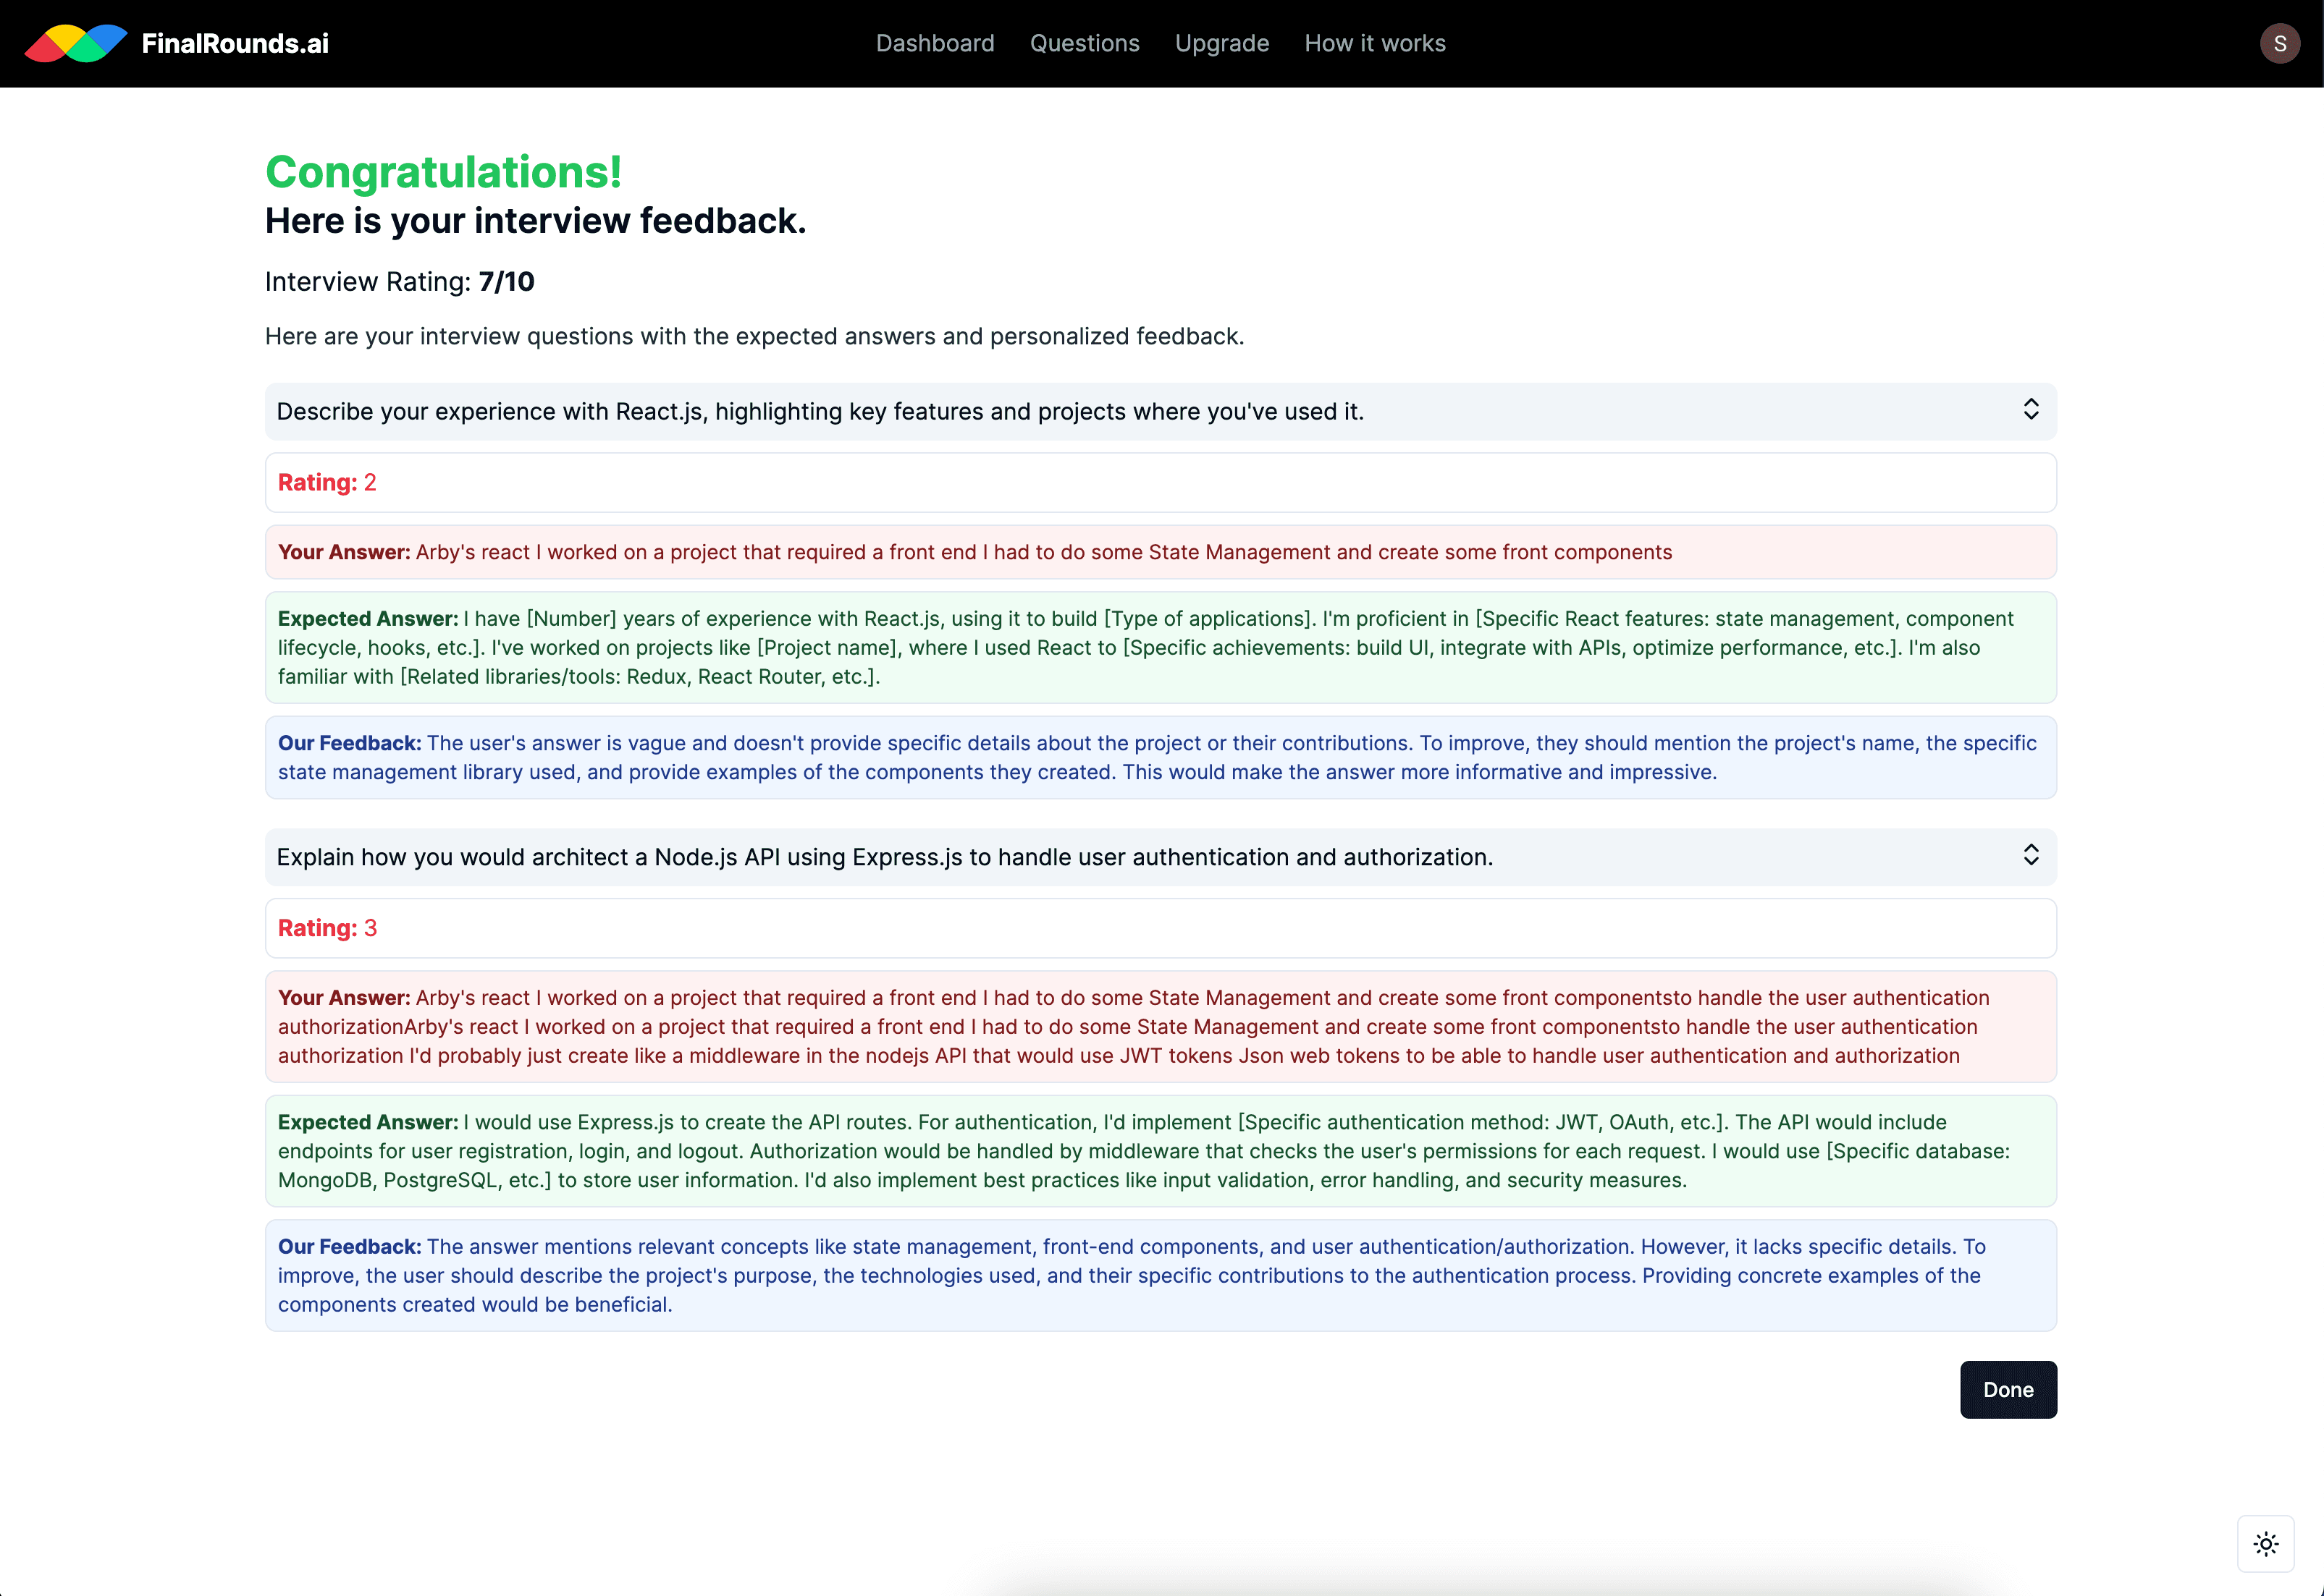Click the Interview Rating 7/10 text
This screenshot has height=1596, width=2324.
[x=399, y=282]
